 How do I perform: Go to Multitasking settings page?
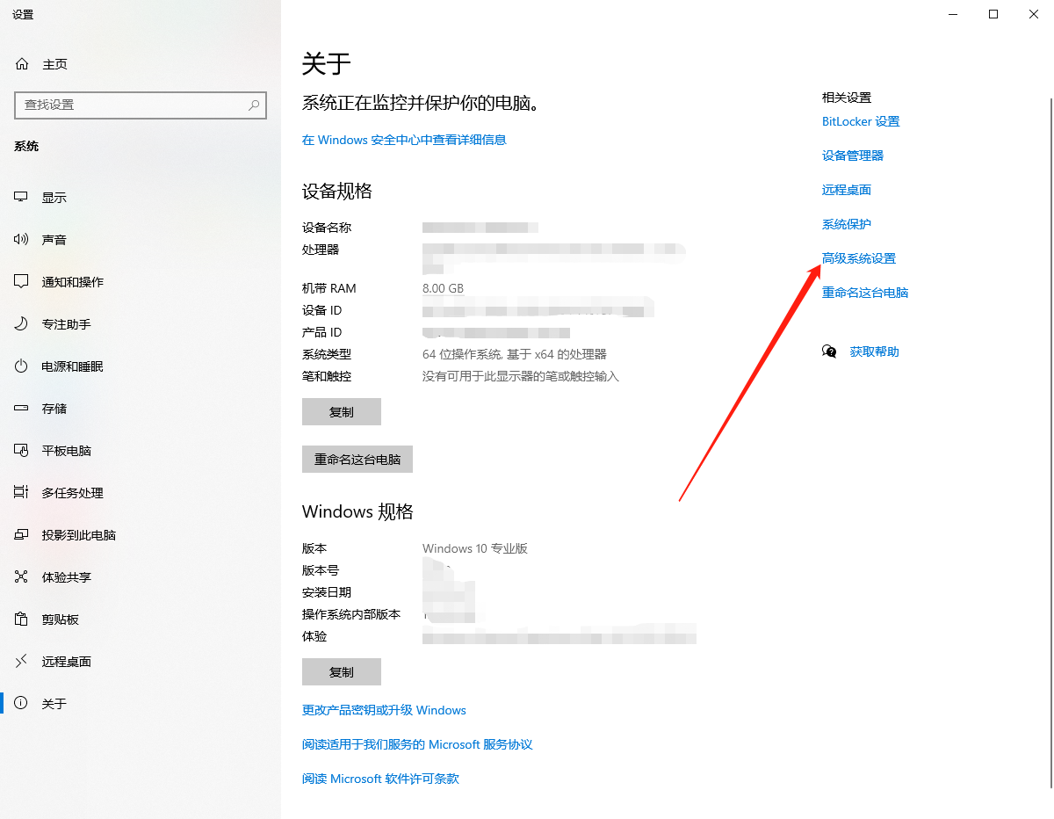(x=72, y=493)
